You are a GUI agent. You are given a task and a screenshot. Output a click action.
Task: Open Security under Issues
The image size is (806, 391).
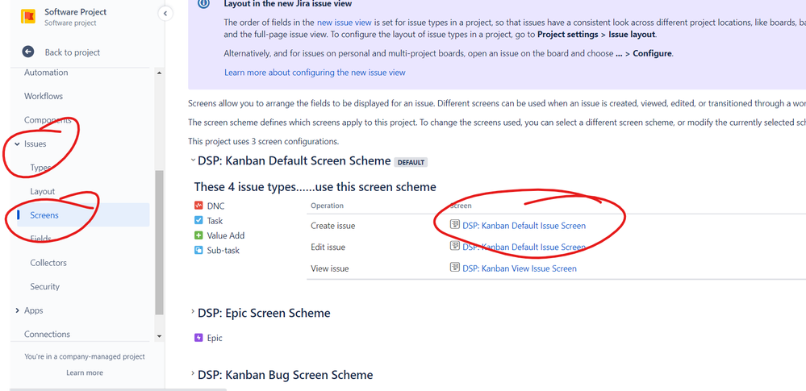tap(44, 286)
